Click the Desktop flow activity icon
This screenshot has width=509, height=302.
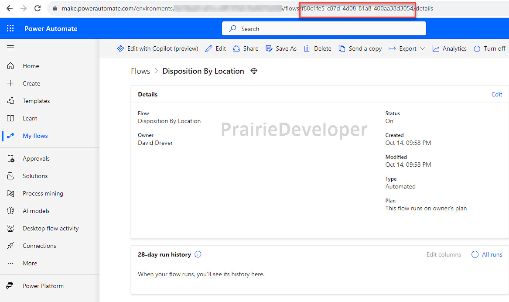click(10, 228)
